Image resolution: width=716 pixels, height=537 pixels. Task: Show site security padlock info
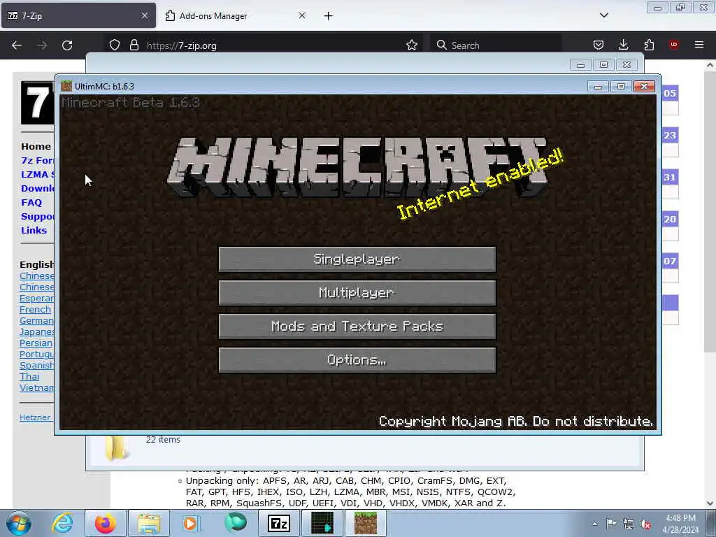coord(134,45)
